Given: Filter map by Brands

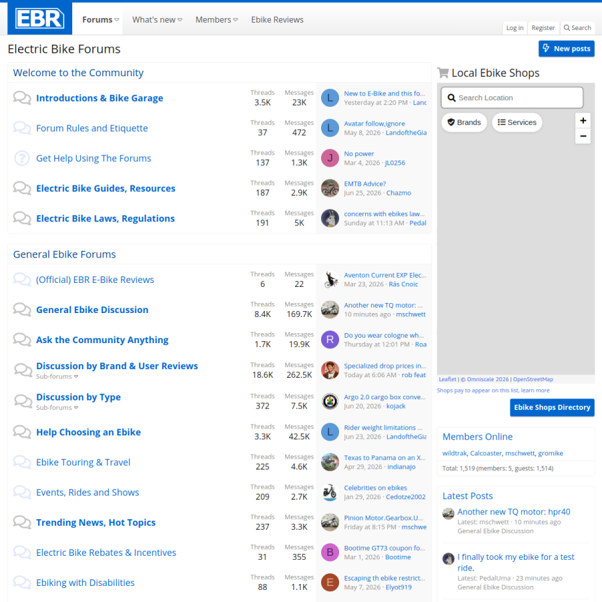Looking at the screenshot, I should click(464, 122).
